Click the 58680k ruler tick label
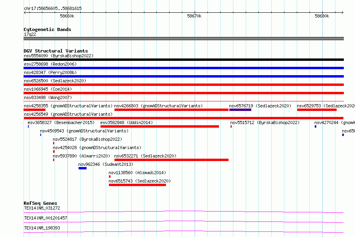 coord(322,16)
